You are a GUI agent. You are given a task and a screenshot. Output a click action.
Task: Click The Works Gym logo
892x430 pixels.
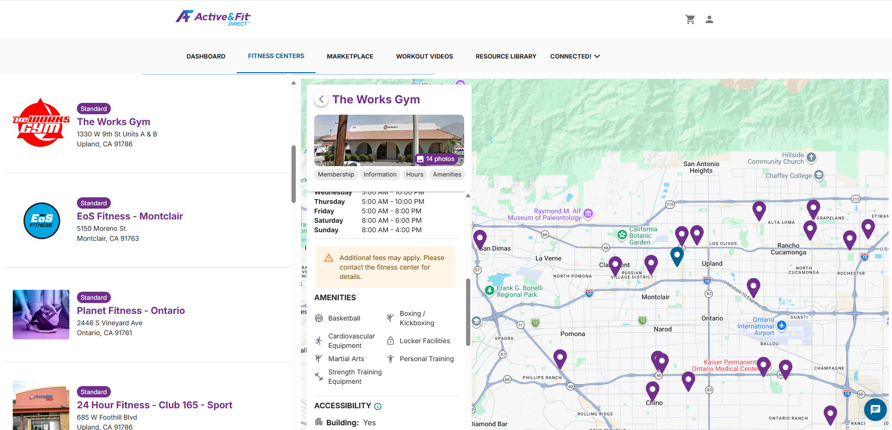click(41, 123)
